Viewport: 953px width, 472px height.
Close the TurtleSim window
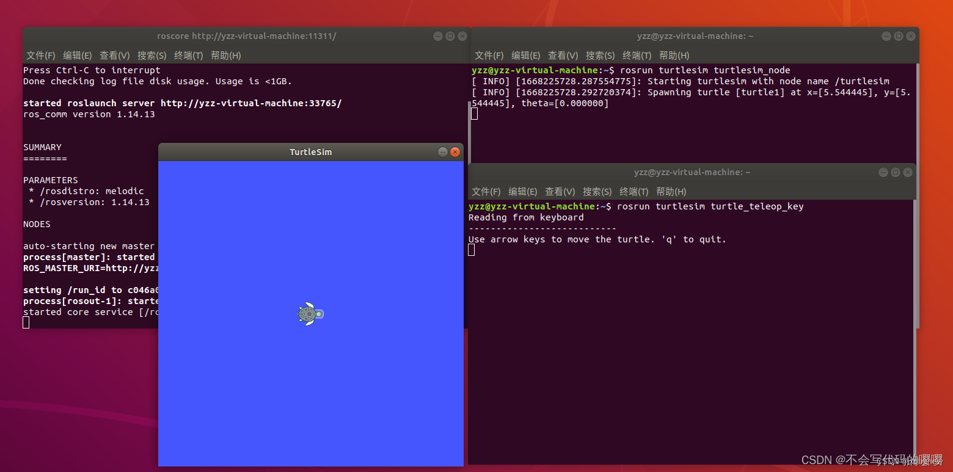coord(455,152)
